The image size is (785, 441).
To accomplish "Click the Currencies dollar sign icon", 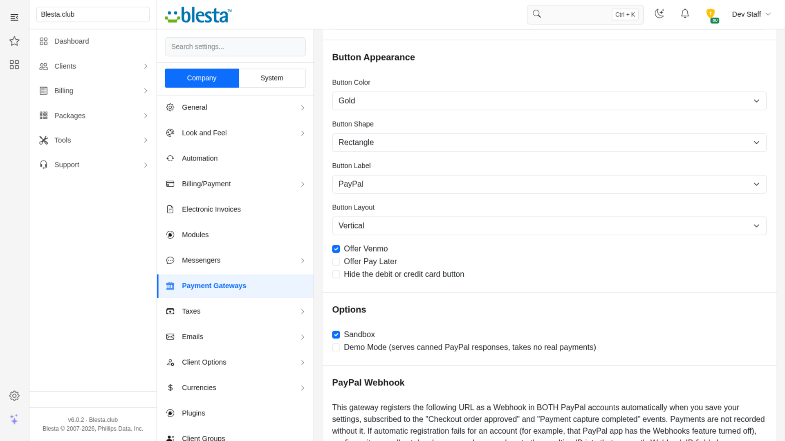I will 170,388.
